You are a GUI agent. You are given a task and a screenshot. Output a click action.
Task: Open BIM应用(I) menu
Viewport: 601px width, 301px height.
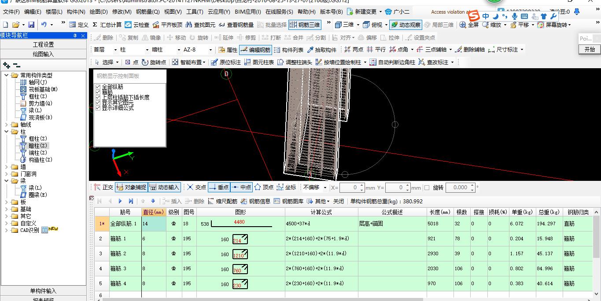[249, 12]
